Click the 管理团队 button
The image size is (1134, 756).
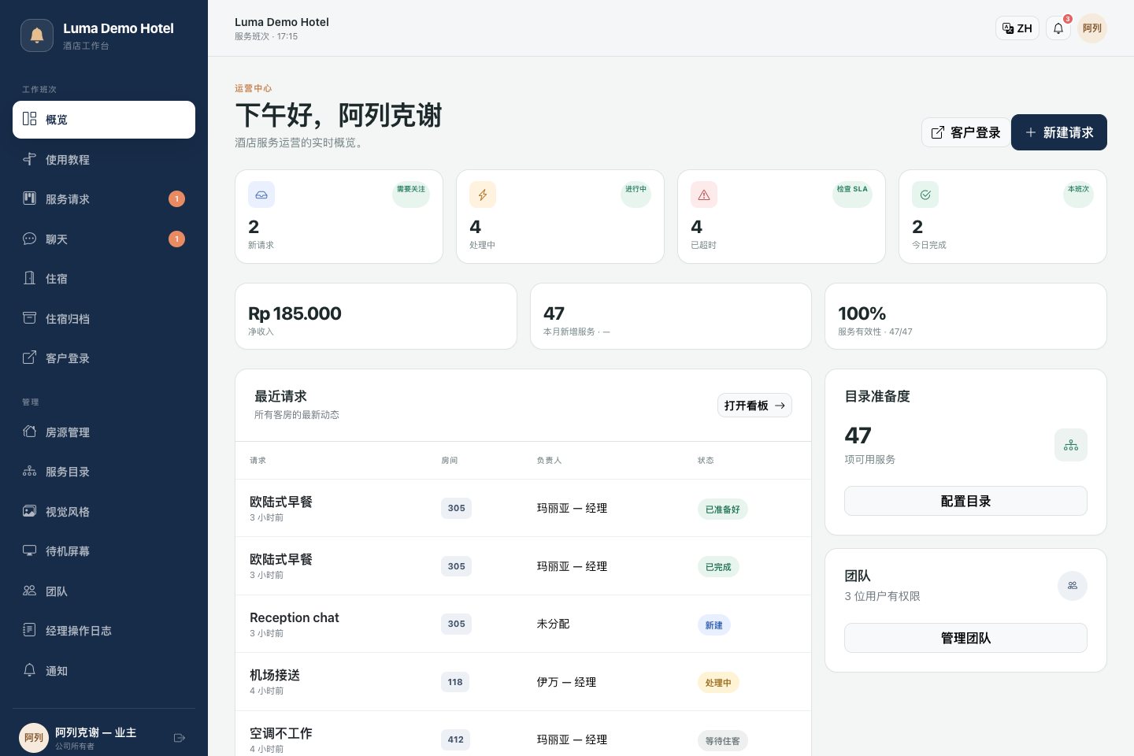965,638
